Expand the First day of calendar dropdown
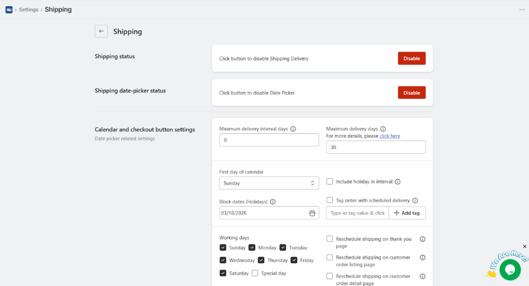 click(269, 183)
